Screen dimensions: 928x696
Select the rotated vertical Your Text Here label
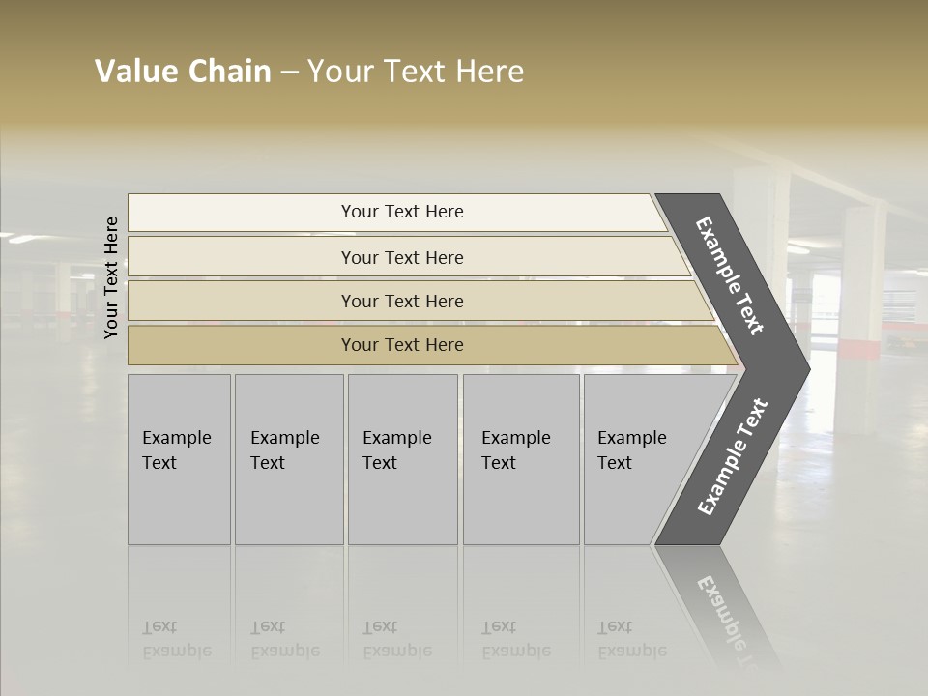111,277
